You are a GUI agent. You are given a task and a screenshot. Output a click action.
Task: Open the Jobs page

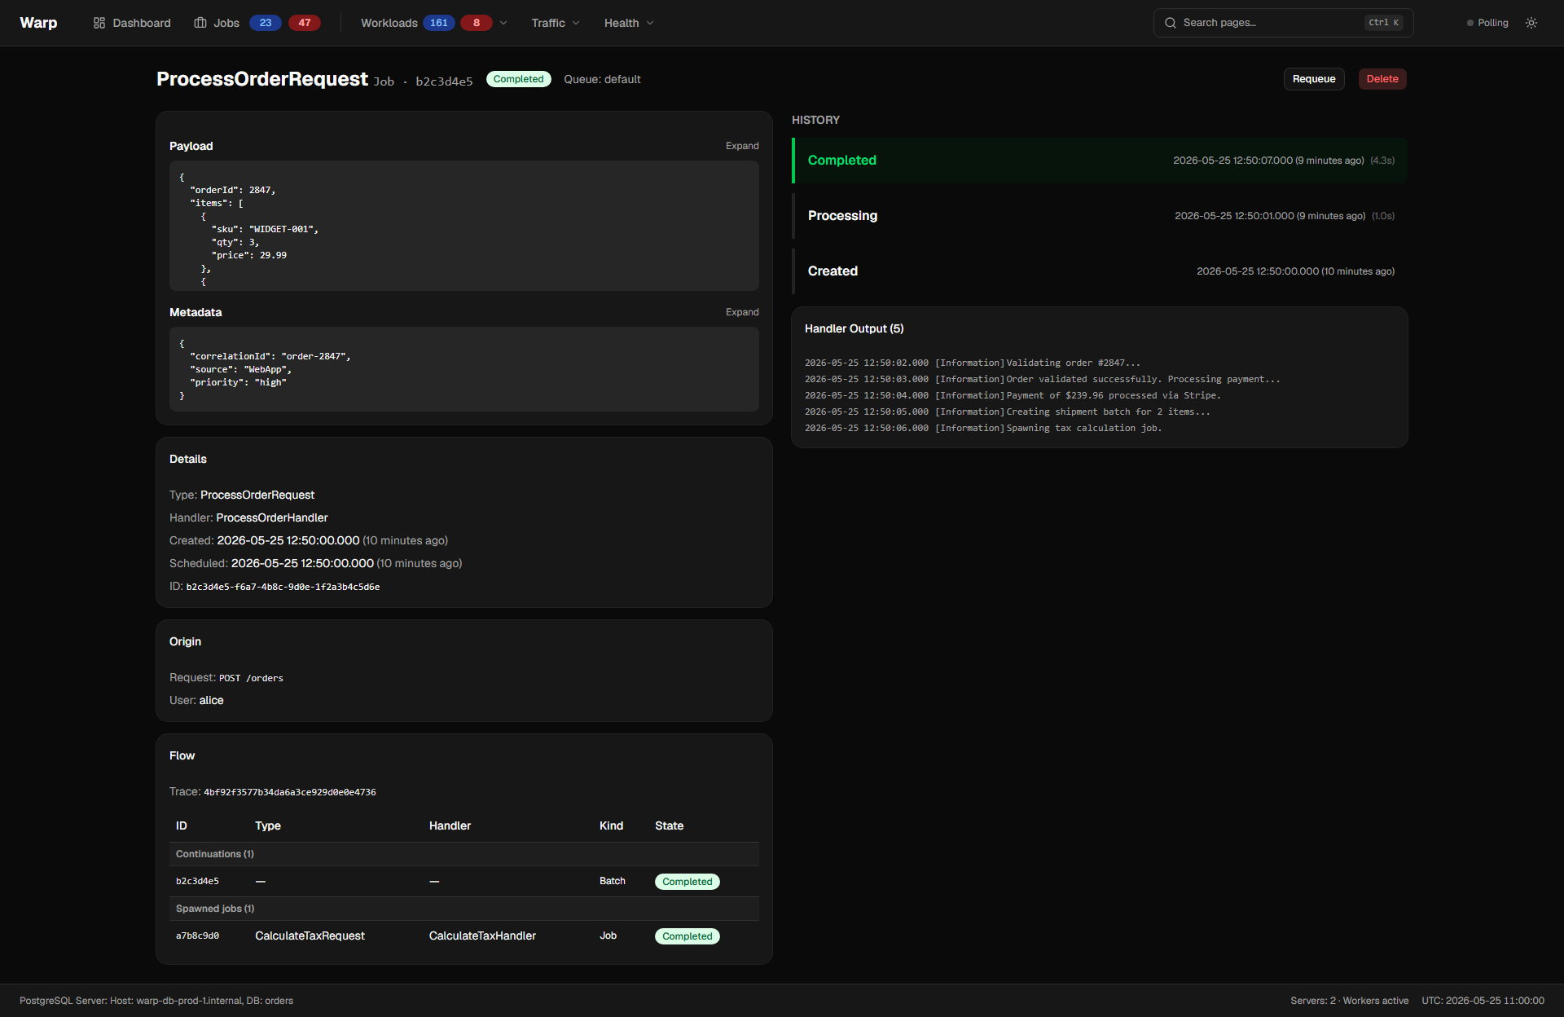point(217,23)
